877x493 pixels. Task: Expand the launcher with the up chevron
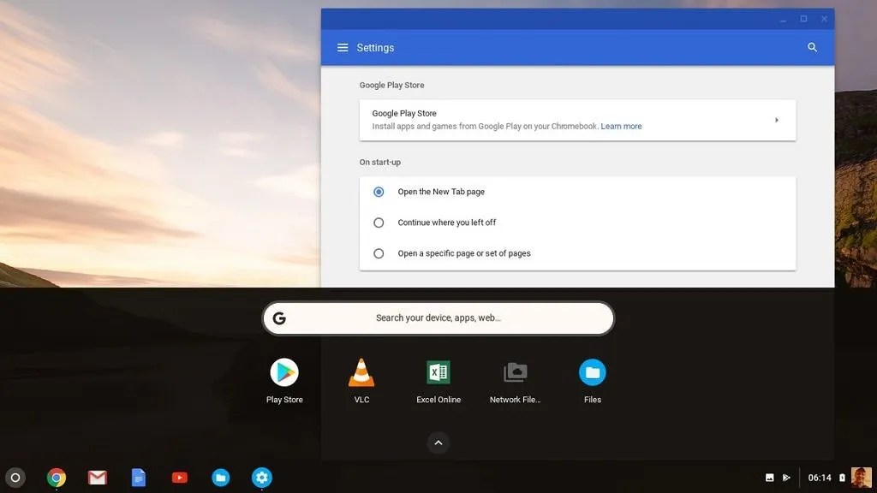click(x=438, y=443)
